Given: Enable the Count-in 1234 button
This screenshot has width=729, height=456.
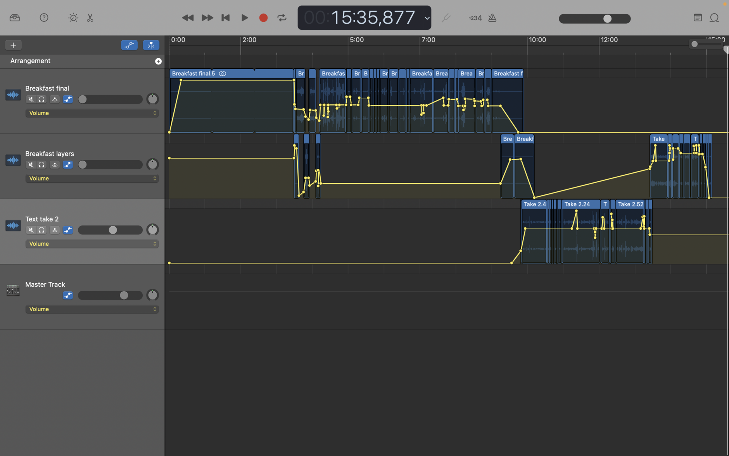Looking at the screenshot, I should pos(475,18).
